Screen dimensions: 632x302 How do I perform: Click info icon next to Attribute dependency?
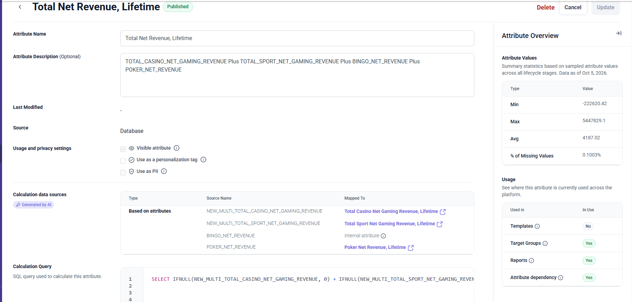coord(561,278)
